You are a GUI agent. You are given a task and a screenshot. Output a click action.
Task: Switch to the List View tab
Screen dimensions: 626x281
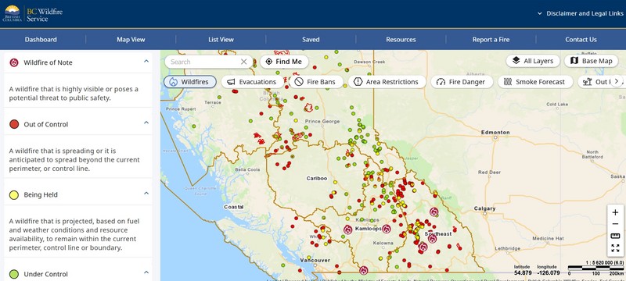point(221,39)
